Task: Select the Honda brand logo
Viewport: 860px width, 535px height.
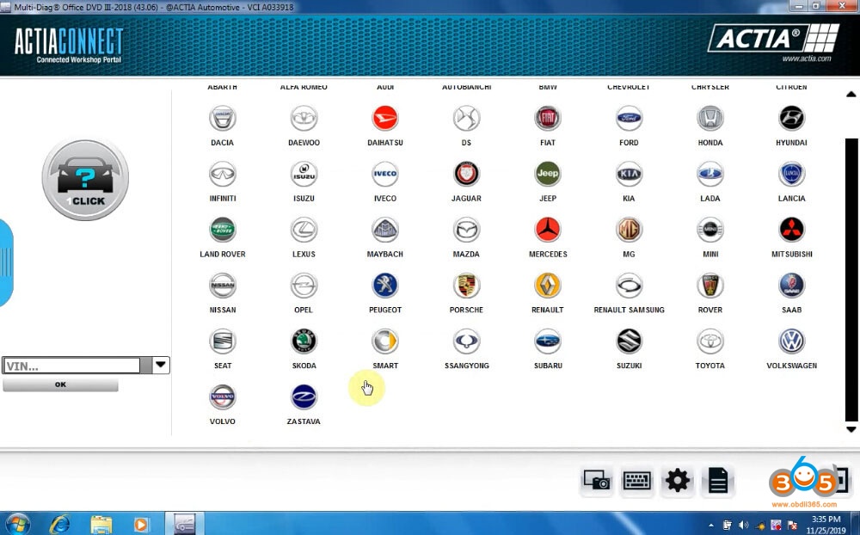Action: 709,118
